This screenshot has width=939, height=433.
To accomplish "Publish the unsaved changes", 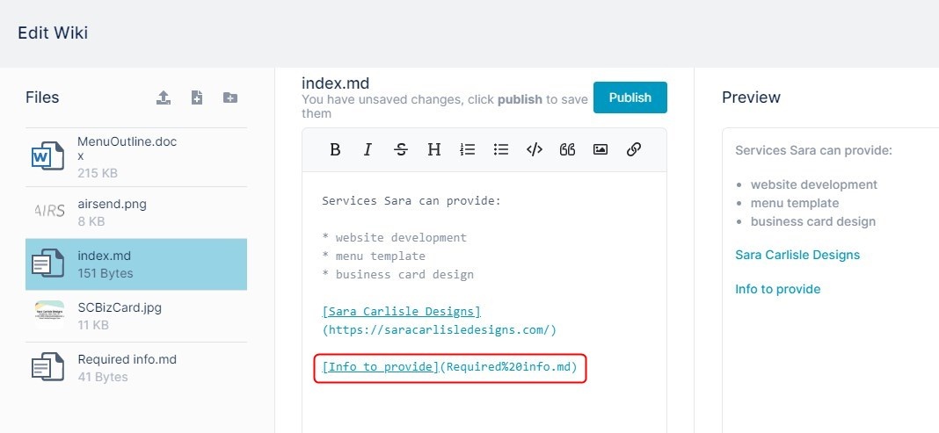I will 630,97.
